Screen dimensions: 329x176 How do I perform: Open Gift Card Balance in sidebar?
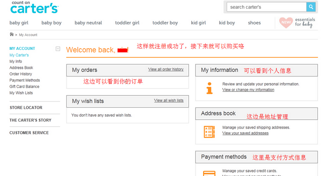tap(24, 87)
